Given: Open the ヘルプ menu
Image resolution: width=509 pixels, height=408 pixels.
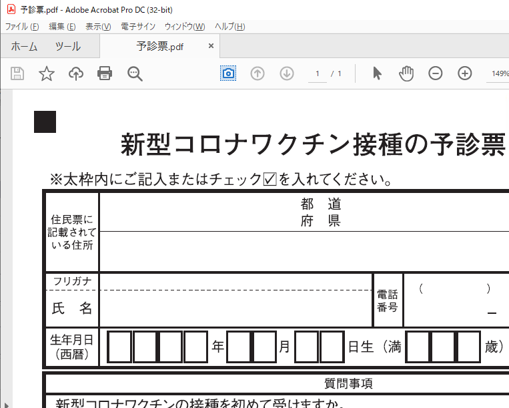Looking at the screenshot, I should [x=229, y=27].
